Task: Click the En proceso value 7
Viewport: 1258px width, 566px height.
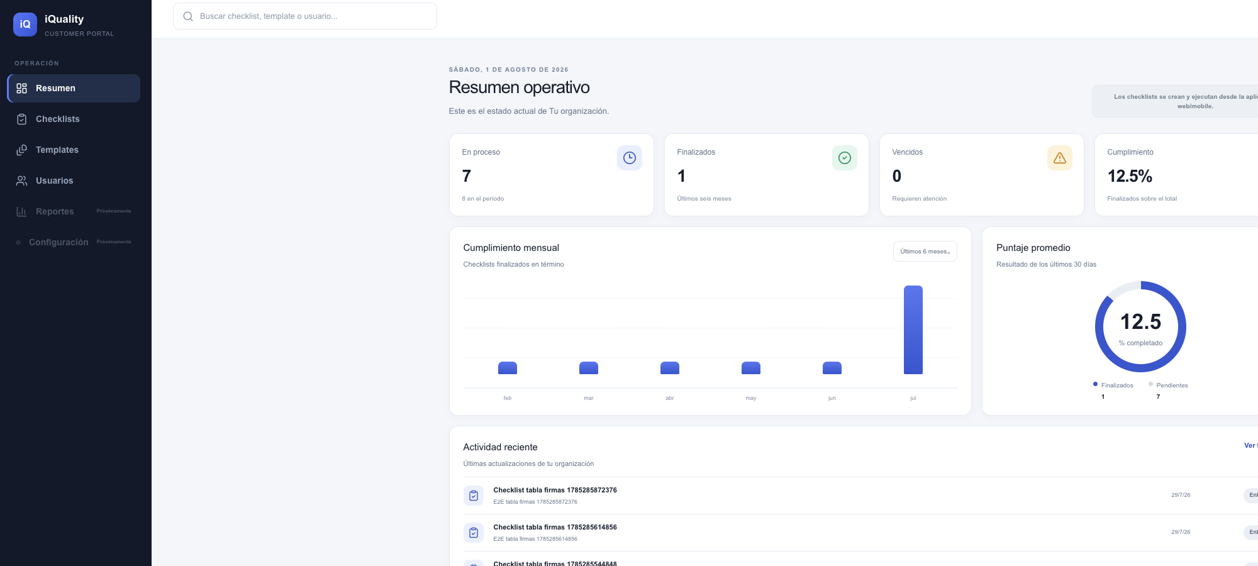Action: coord(467,177)
